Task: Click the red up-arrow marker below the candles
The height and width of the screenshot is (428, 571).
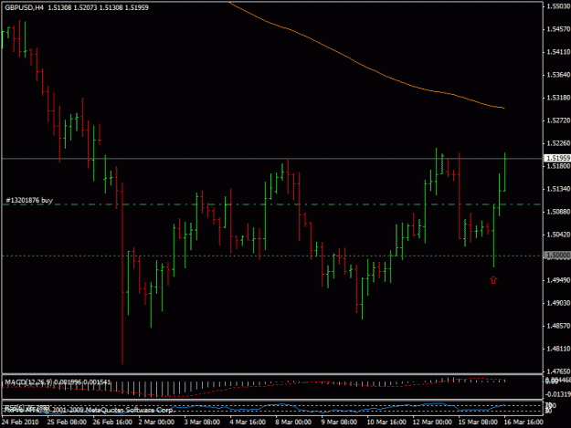Action: point(493,279)
